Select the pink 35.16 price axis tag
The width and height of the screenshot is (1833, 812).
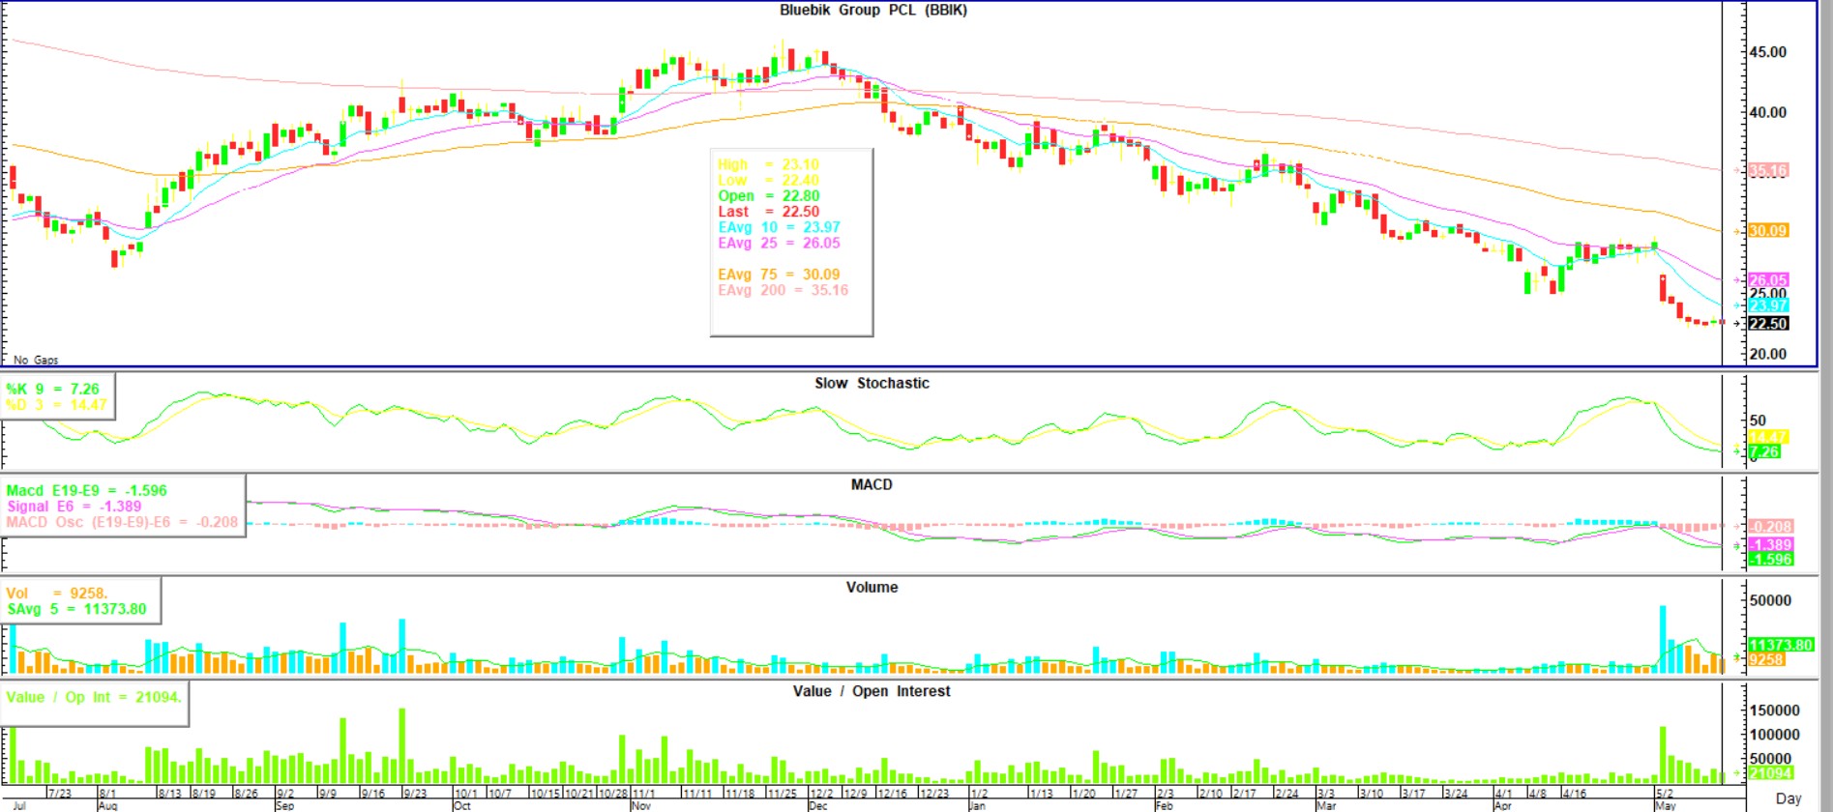(x=1768, y=170)
